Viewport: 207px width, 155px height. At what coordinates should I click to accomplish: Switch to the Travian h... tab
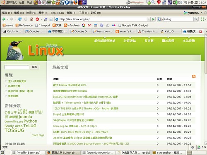coord(148,31)
